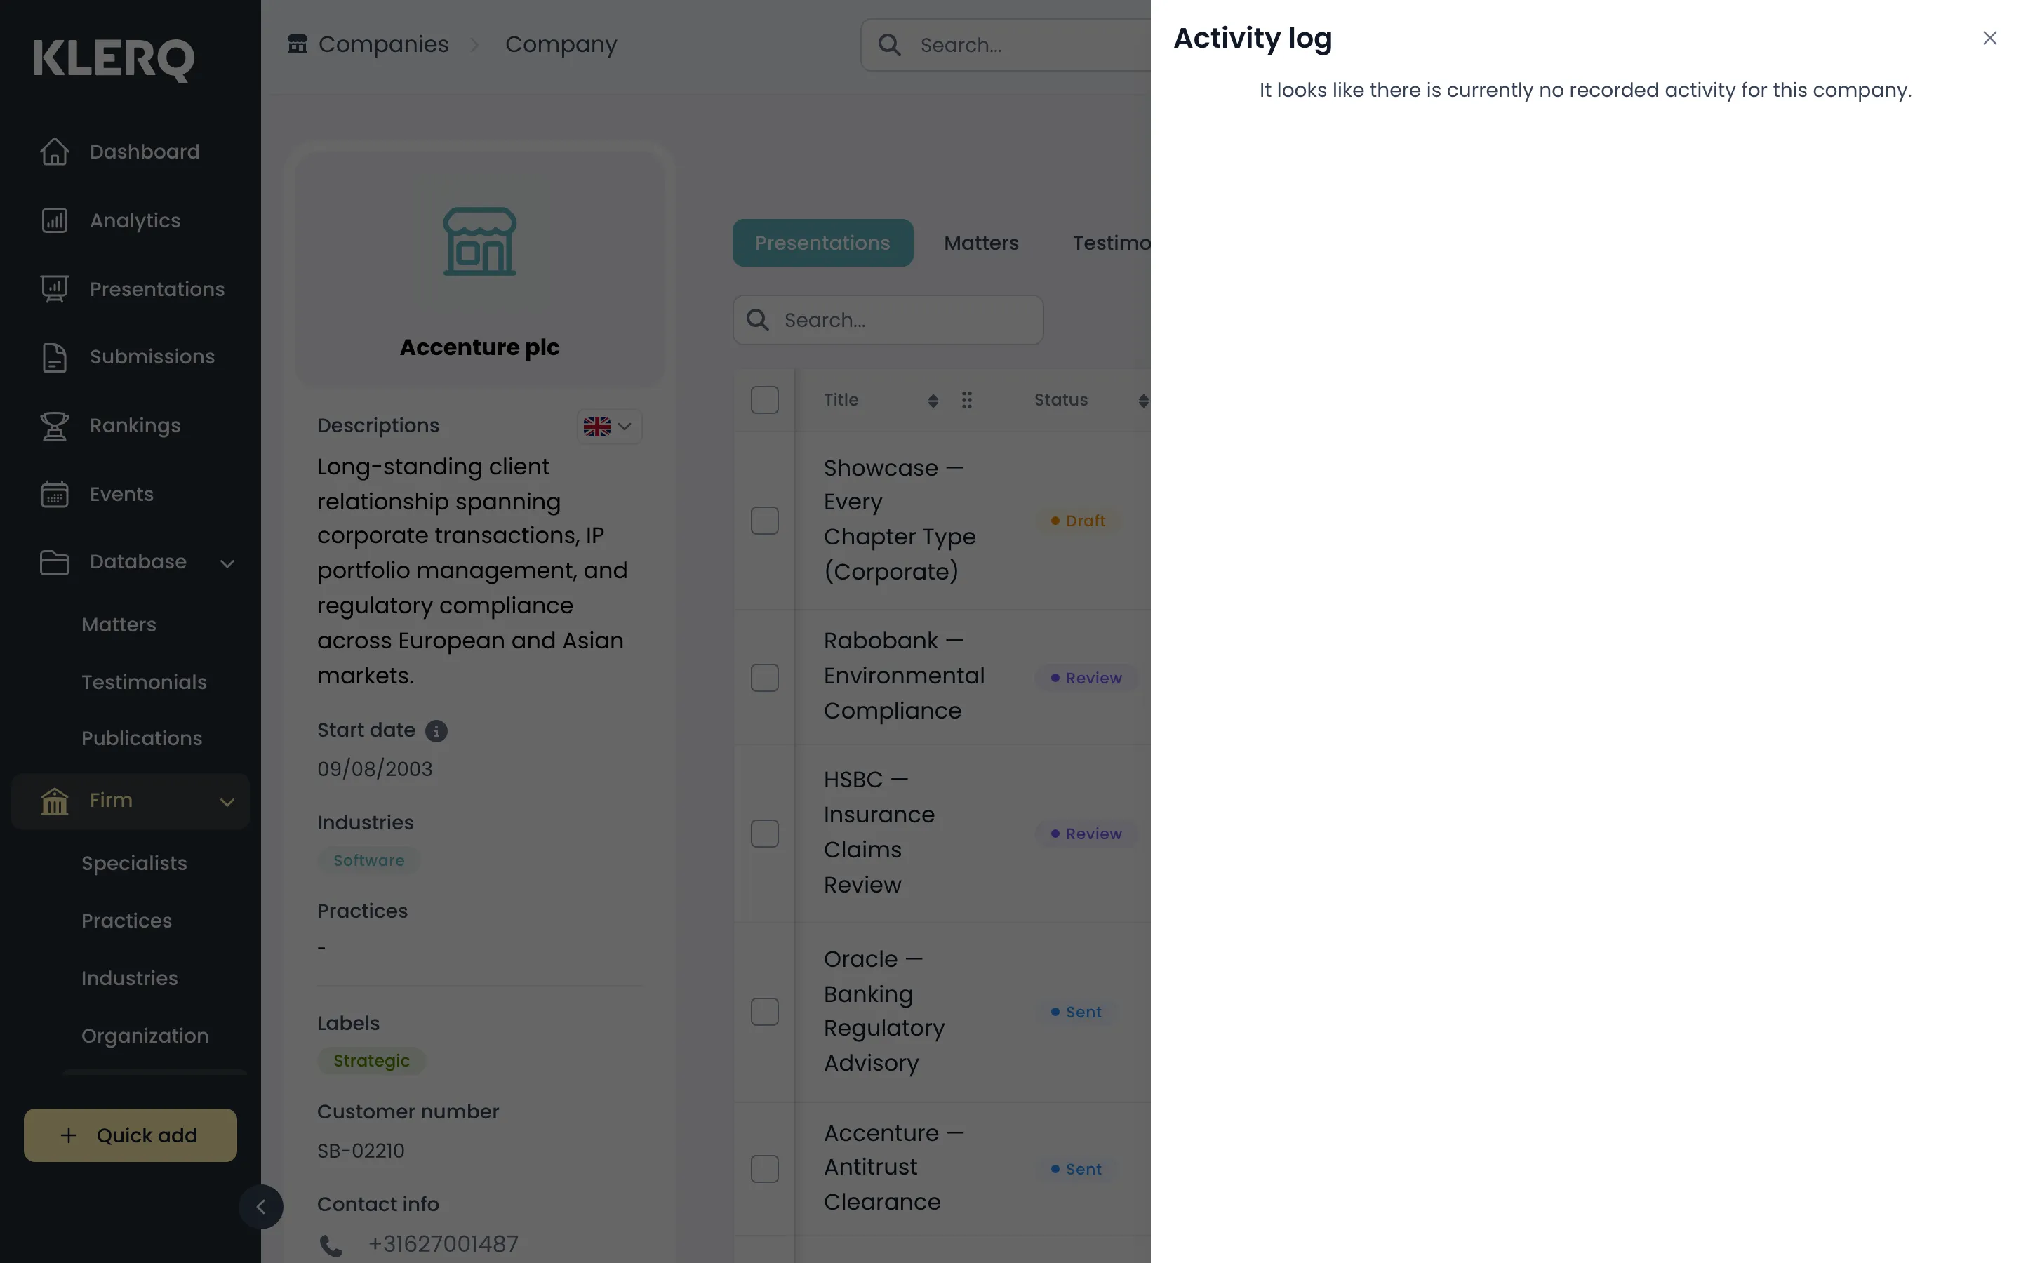Click the start date 09/08/2003
This screenshot has height=1263, width=2021.
[x=375, y=769]
